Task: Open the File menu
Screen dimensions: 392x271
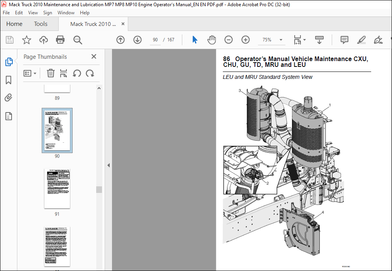Action: pyautogui.click(x=6, y=13)
